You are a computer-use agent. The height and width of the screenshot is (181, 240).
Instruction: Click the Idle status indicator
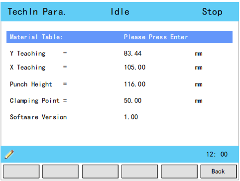120,12
